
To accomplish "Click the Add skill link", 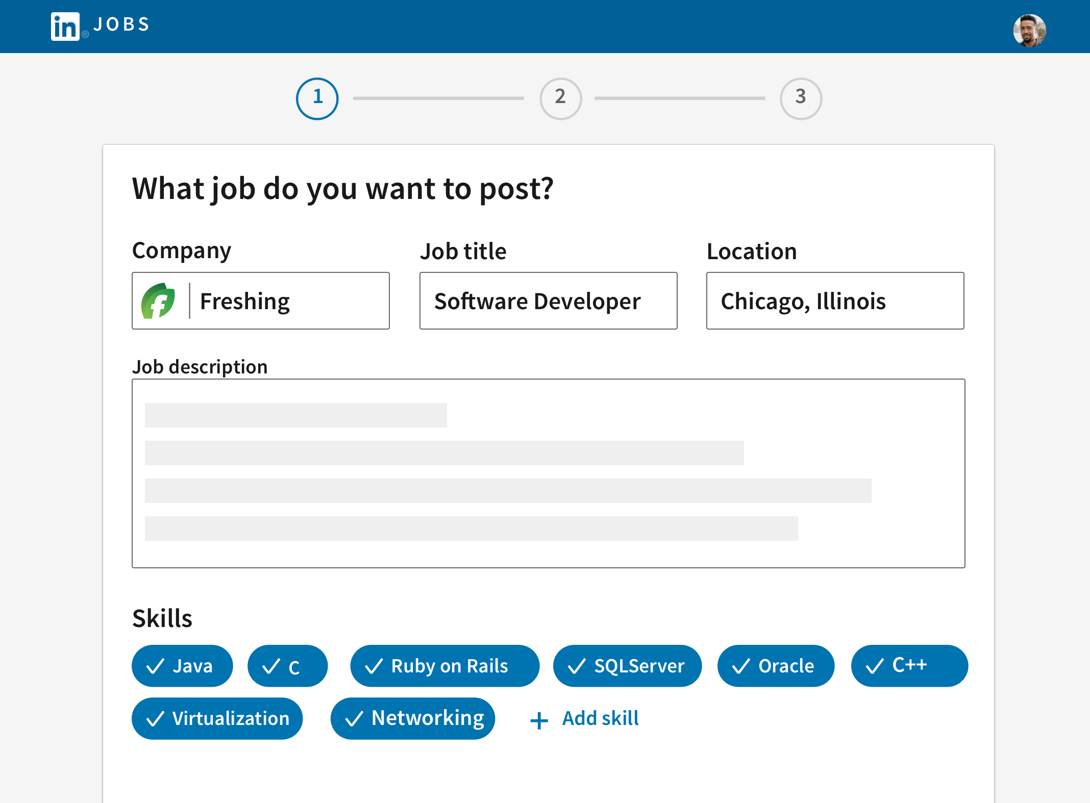I will tap(600, 718).
